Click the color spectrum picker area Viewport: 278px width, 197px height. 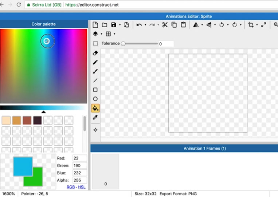point(44,66)
